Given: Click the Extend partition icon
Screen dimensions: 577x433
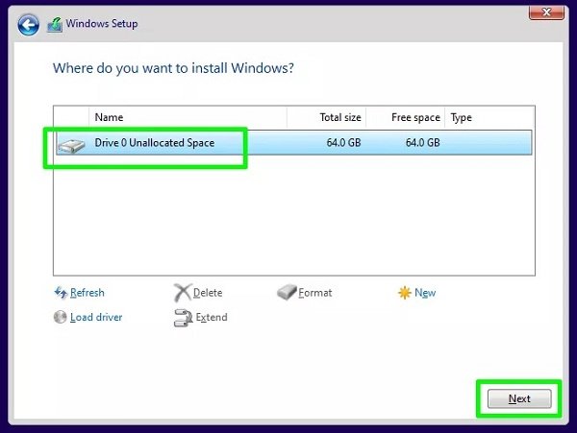Looking at the screenshot, I should click(x=182, y=317).
